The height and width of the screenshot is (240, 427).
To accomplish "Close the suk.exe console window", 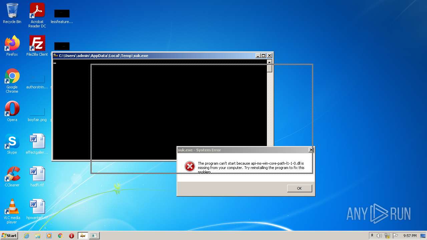I will point(270,56).
